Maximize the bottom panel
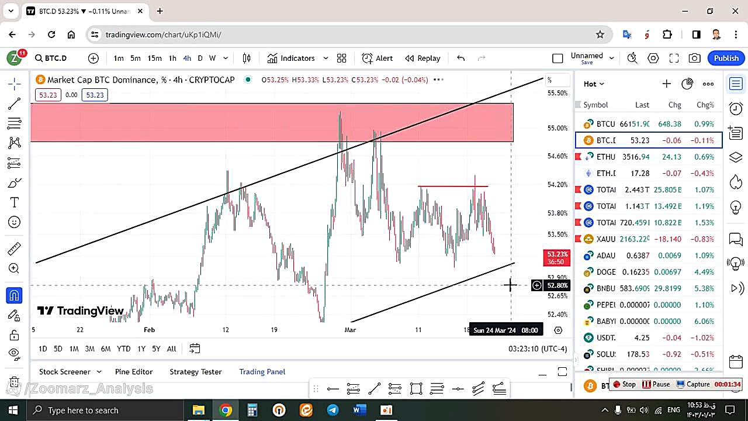748x421 pixels. click(x=562, y=372)
